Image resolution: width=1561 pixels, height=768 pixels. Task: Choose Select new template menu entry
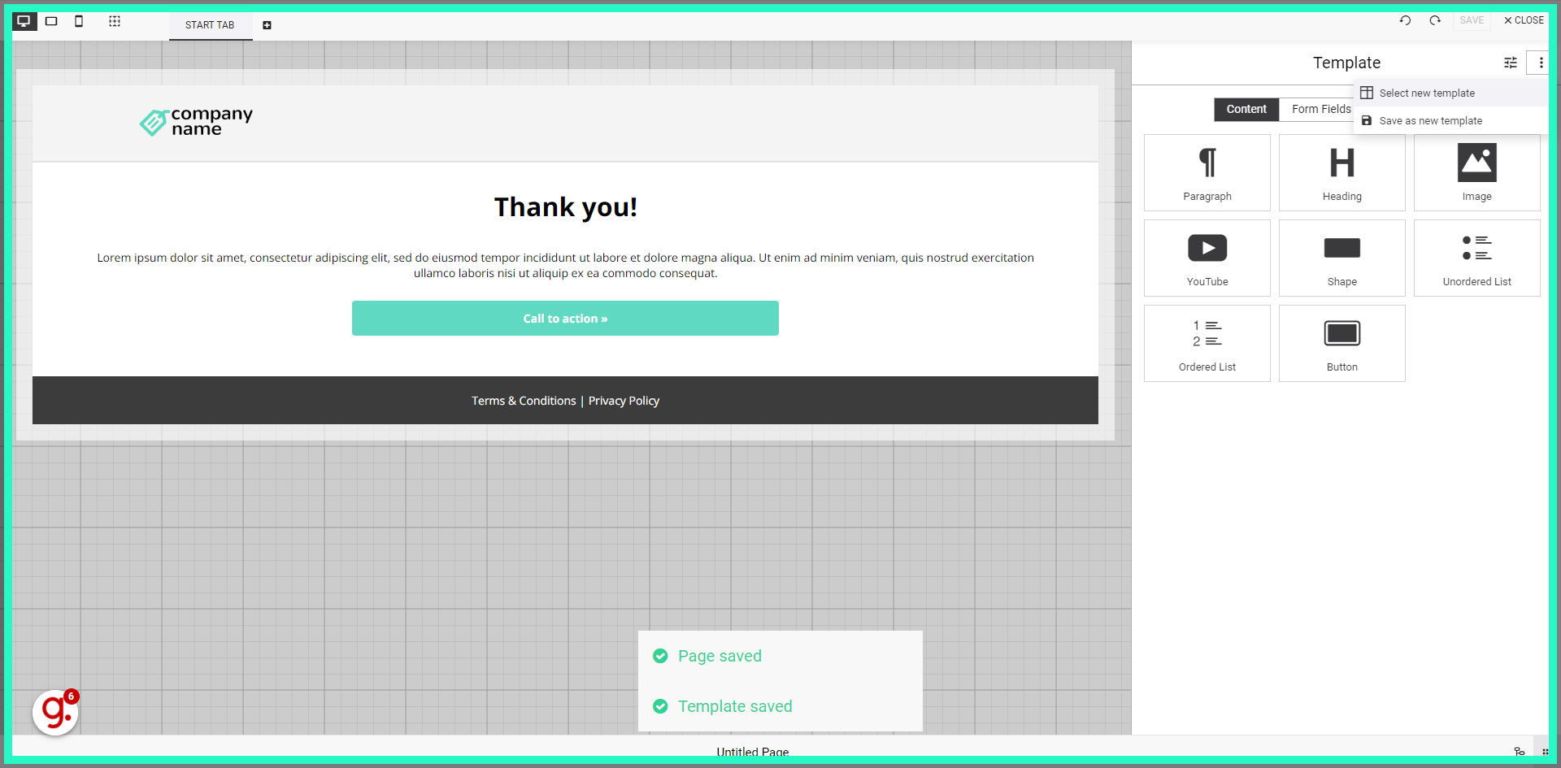(x=1450, y=93)
